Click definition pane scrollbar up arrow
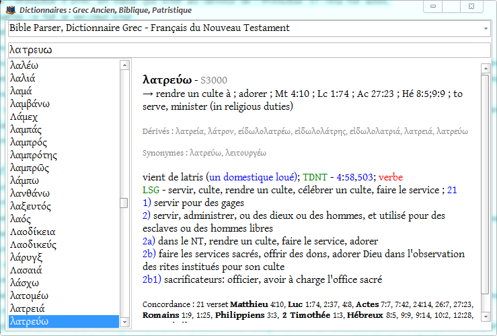The width and height of the screenshot is (497, 336). point(486,68)
